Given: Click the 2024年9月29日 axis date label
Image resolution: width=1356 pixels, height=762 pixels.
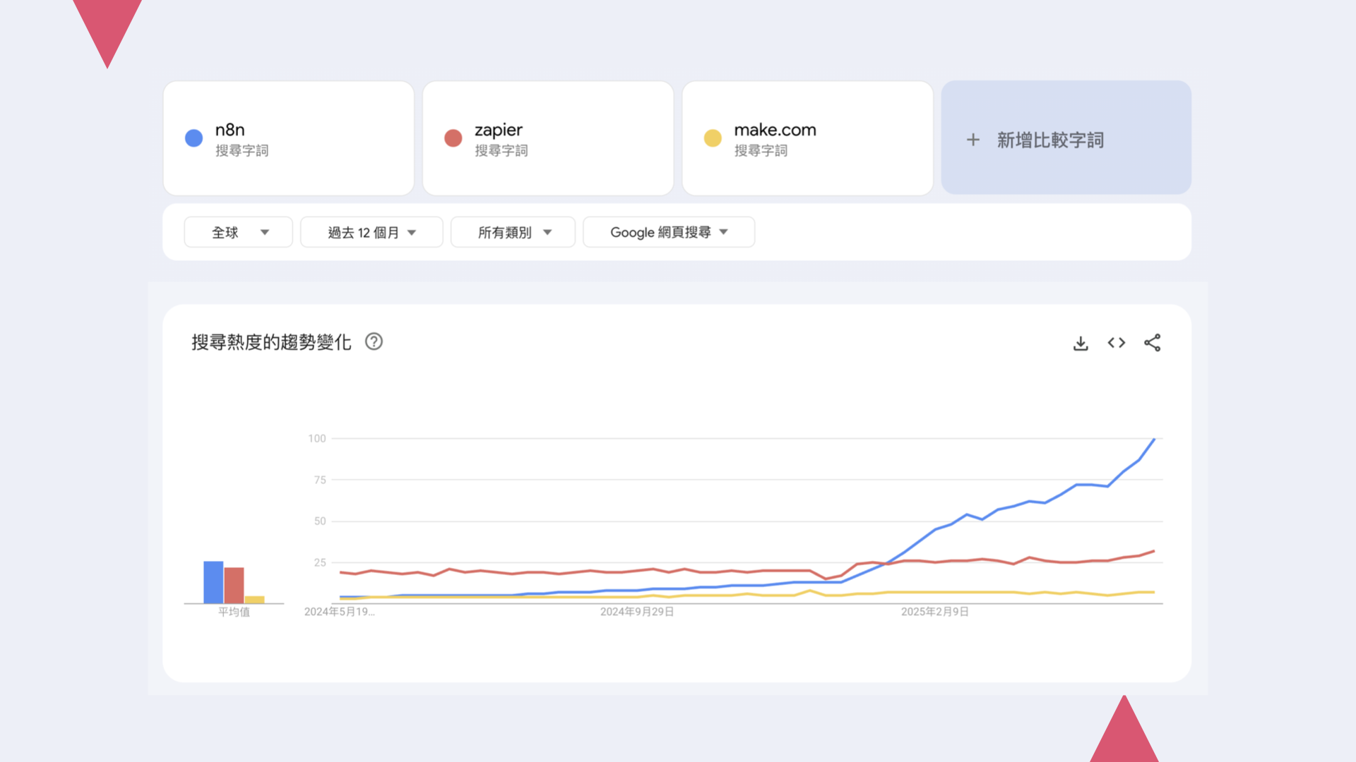Looking at the screenshot, I should point(637,612).
